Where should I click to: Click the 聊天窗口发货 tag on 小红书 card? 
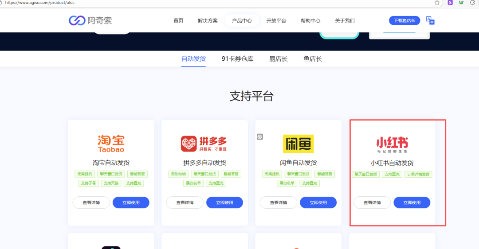click(x=365, y=174)
